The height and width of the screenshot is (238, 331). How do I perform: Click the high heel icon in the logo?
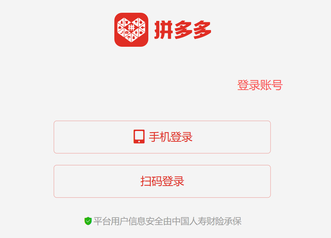point(122,32)
